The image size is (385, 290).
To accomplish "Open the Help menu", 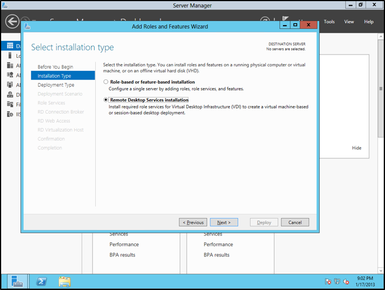I will [x=369, y=22].
